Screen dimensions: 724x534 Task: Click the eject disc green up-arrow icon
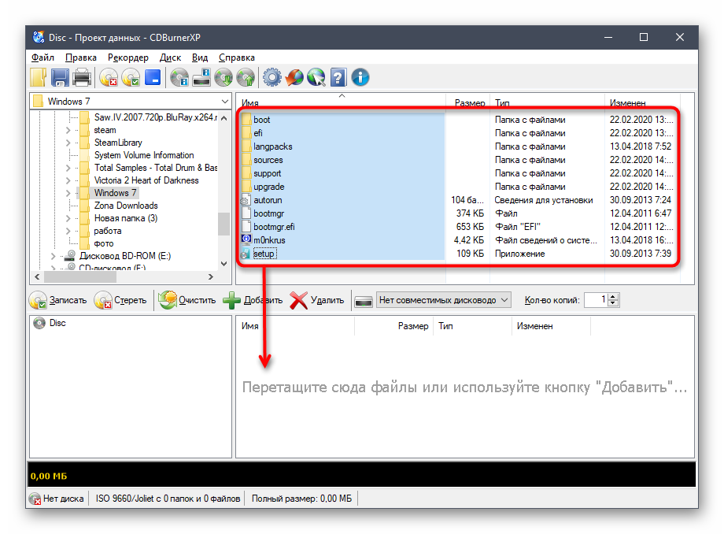pos(246,77)
